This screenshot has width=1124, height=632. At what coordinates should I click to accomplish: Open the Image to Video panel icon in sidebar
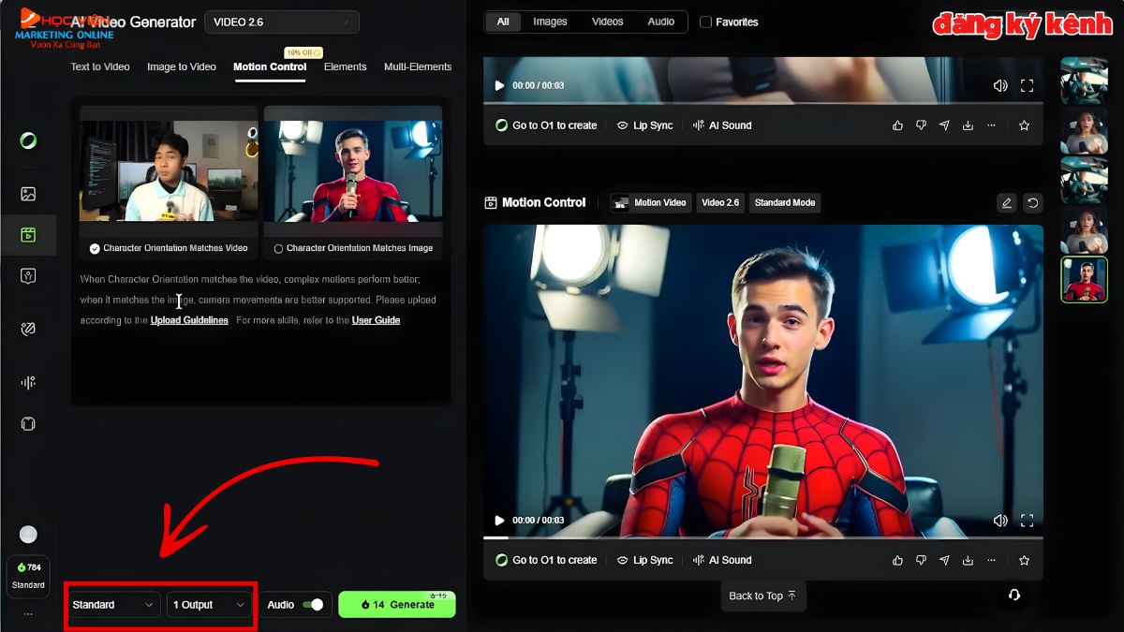28,194
